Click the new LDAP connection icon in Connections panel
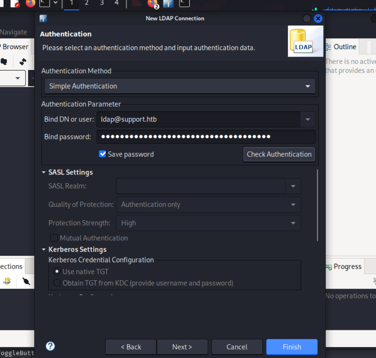Image resolution: width=376 pixels, height=358 pixels. [7, 281]
